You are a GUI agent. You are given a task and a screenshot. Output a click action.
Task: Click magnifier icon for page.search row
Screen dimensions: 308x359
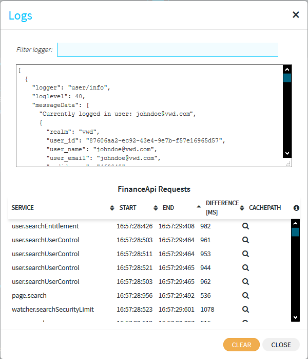(x=245, y=295)
